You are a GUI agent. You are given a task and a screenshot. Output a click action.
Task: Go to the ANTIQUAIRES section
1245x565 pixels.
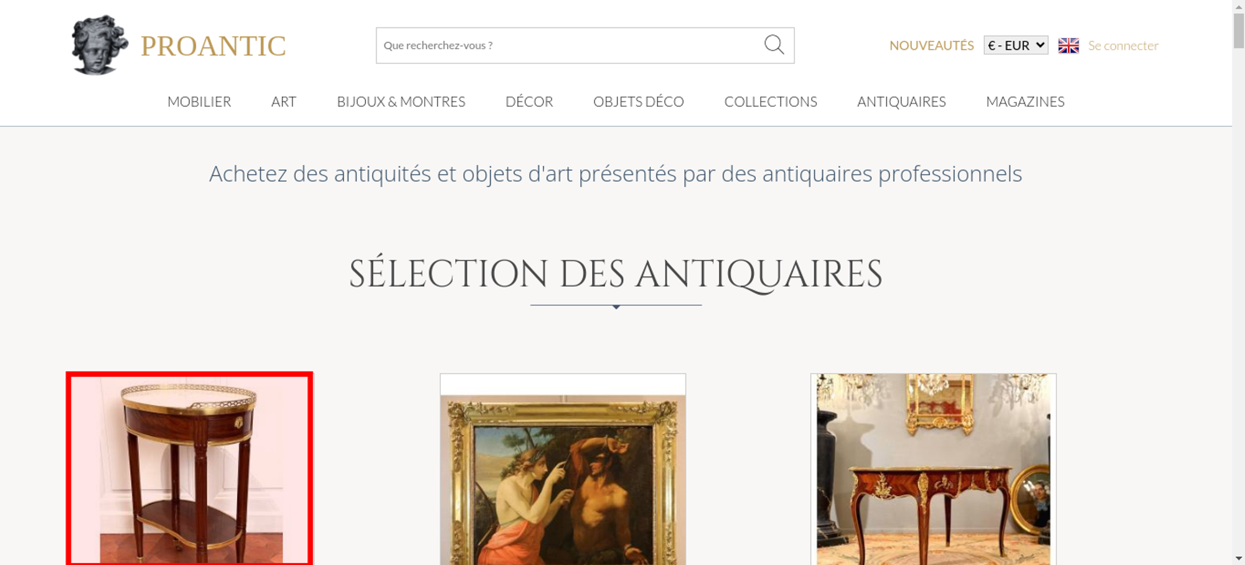pyautogui.click(x=901, y=101)
